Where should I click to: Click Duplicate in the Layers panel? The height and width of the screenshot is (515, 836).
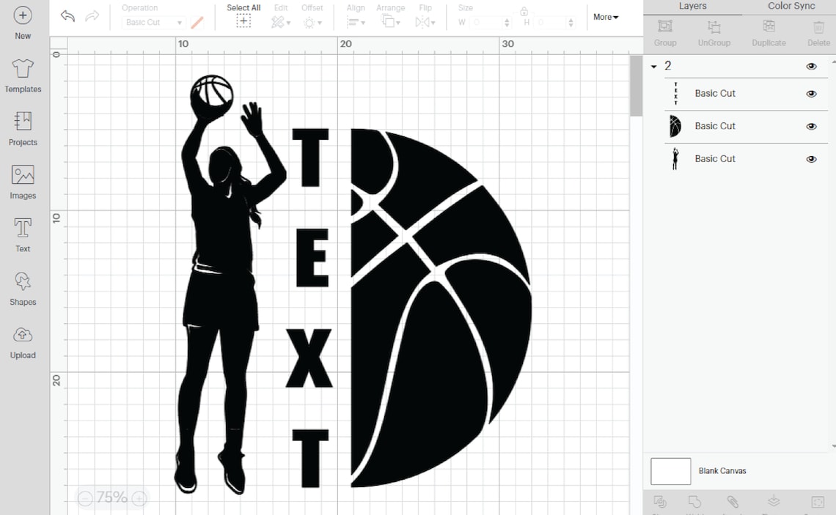click(x=769, y=33)
